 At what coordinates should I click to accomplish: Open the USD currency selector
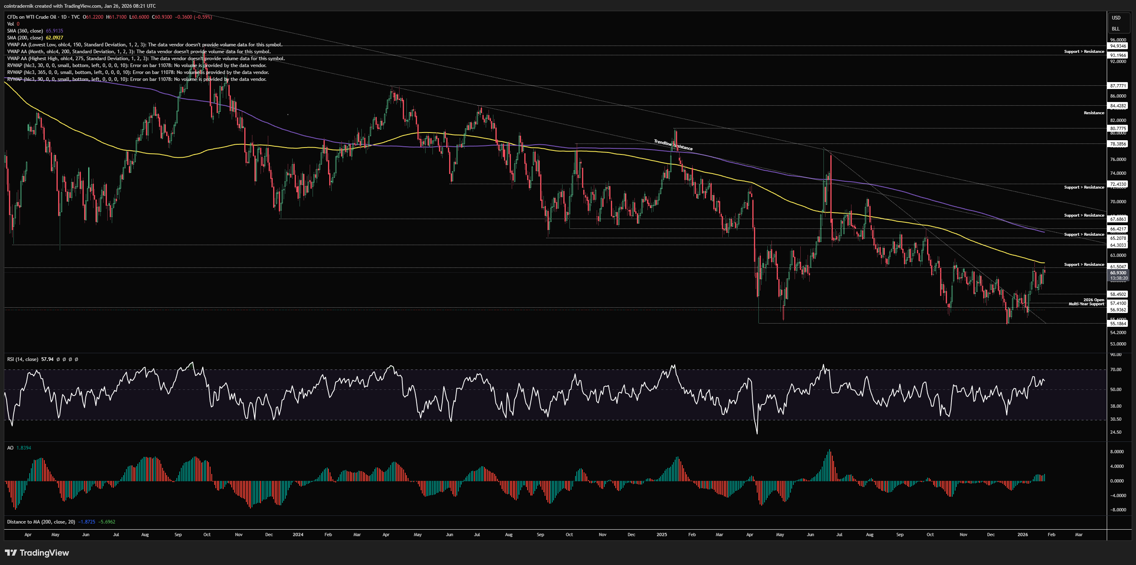coord(1116,18)
